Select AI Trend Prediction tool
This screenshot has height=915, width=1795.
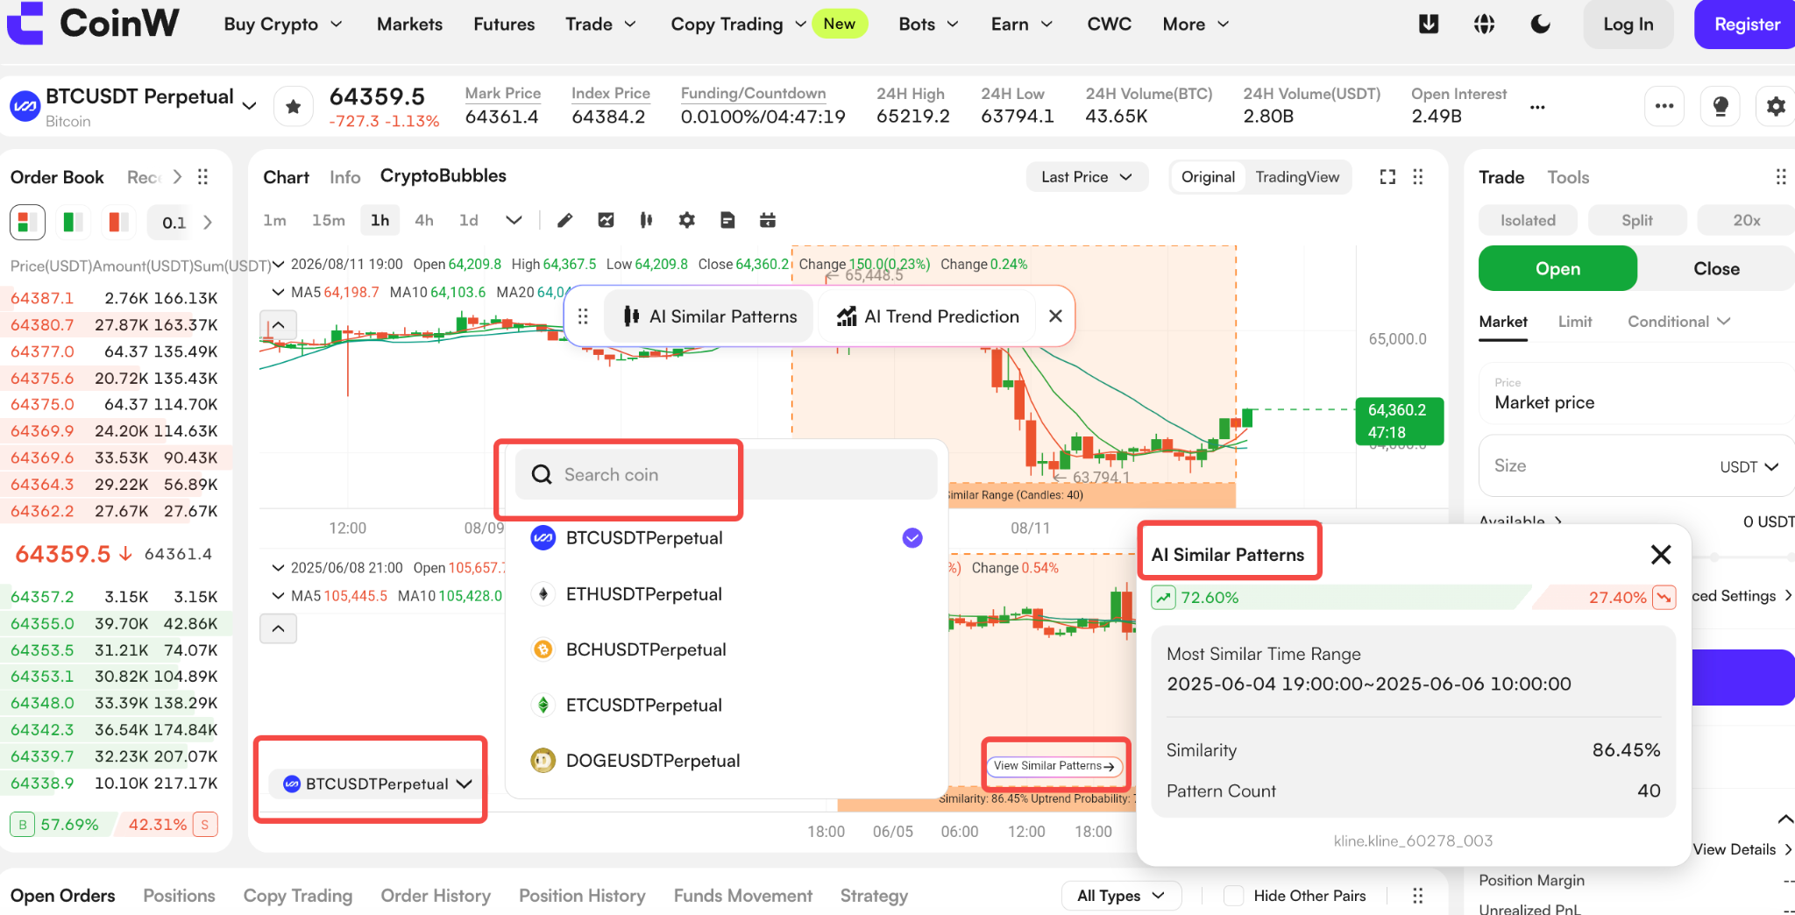point(927,316)
